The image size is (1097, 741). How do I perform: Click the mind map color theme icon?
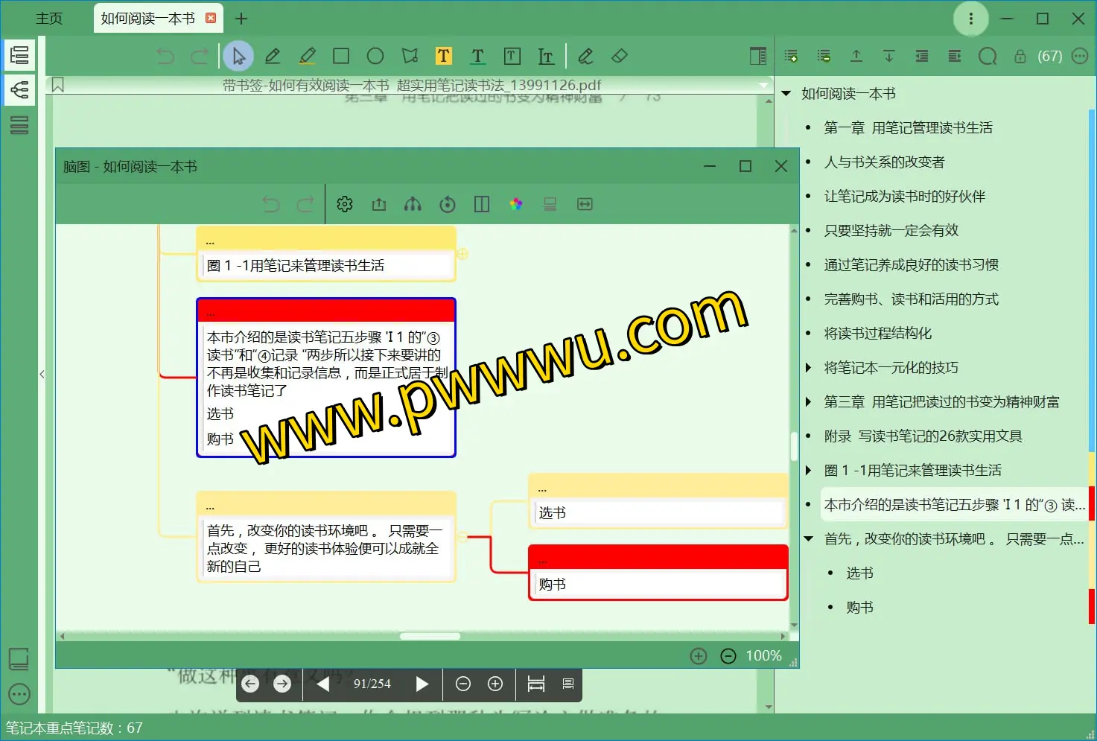point(516,204)
